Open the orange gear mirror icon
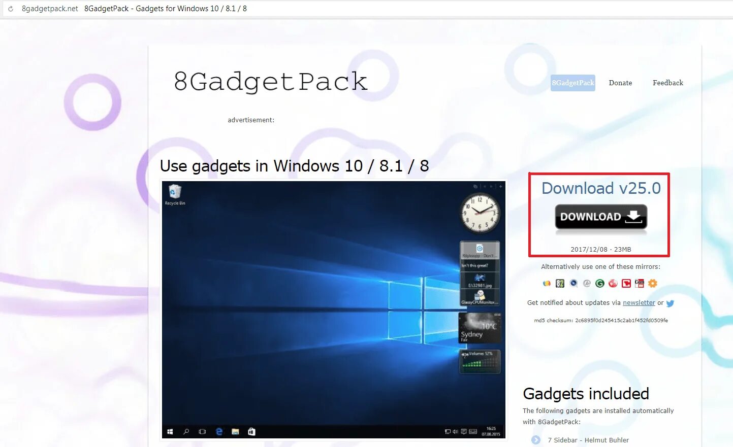This screenshot has width=733, height=447. click(653, 284)
